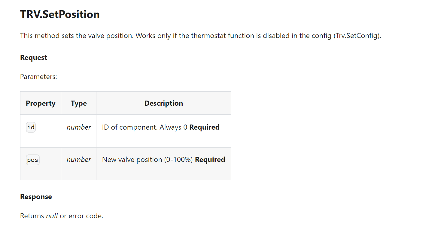The width and height of the screenshot is (441, 229).
Task: Click the id property code tag
Action: click(x=31, y=127)
